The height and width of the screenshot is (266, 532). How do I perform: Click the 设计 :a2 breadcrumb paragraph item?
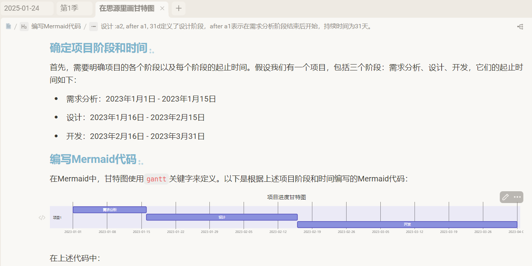click(236, 26)
